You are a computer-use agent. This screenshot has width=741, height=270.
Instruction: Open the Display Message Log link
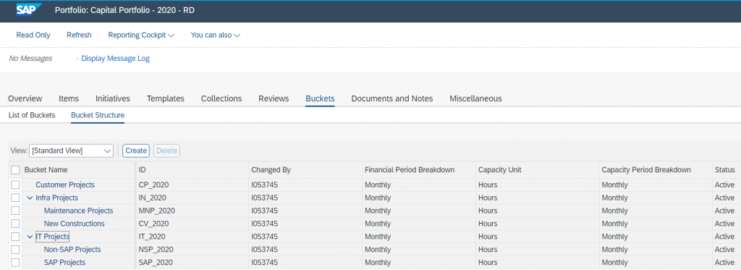coord(115,59)
